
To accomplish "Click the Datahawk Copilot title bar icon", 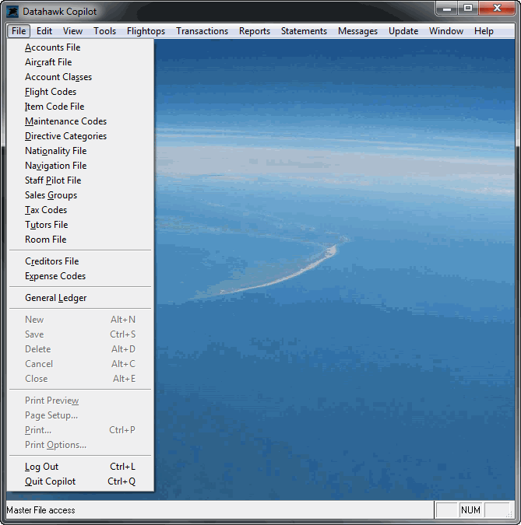I will 12,12.
